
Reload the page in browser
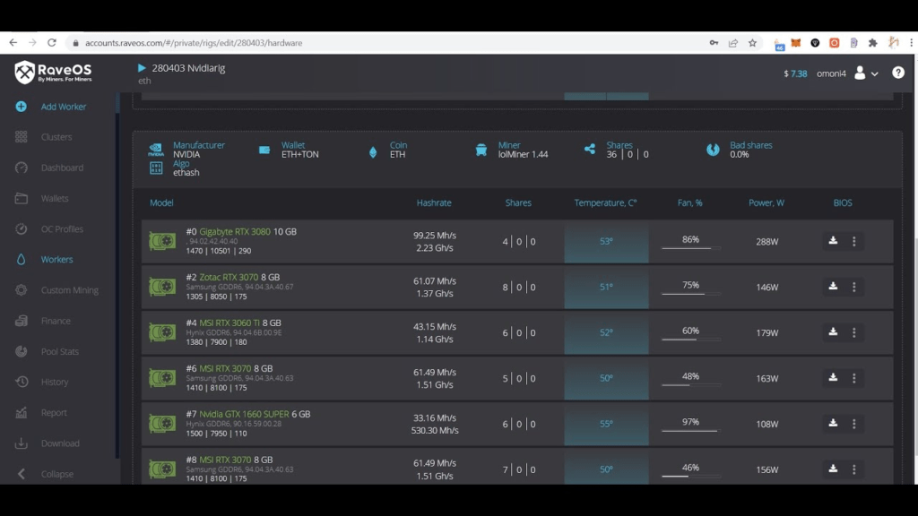pyautogui.click(x=52, y=43)
